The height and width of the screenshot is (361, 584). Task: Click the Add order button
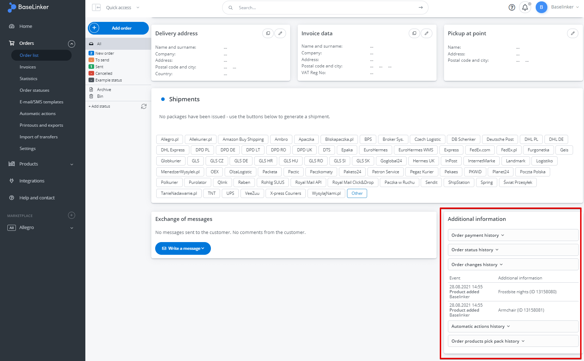(118, 28)
